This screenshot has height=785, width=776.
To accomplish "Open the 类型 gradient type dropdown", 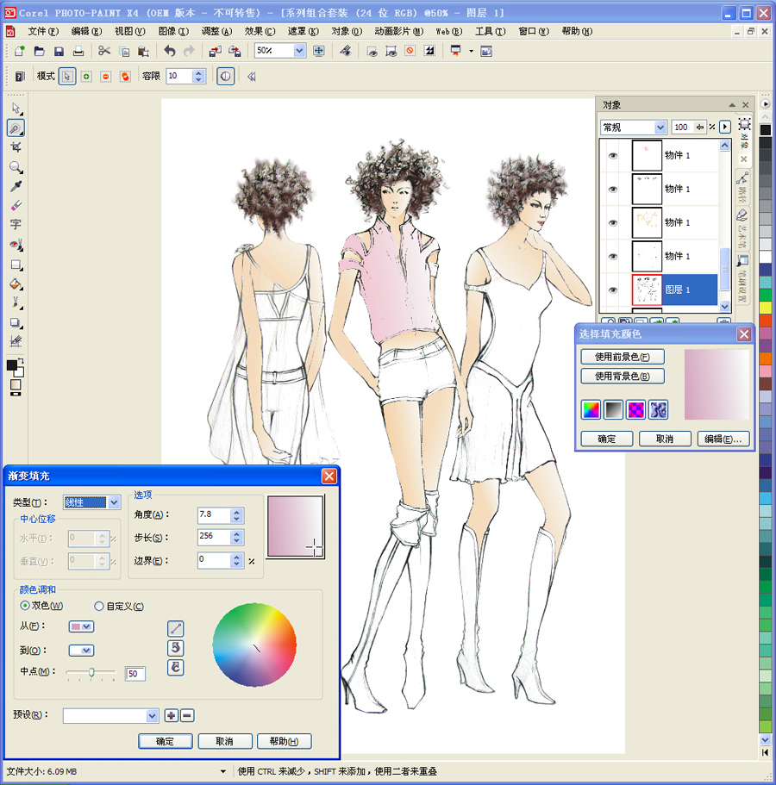I will tap(114, 502).
